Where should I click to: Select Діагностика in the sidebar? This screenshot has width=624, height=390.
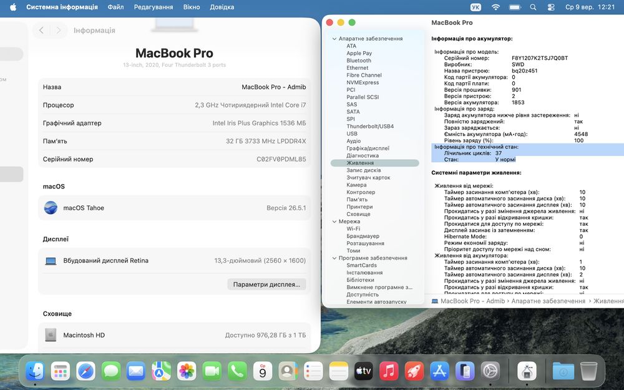363,155
